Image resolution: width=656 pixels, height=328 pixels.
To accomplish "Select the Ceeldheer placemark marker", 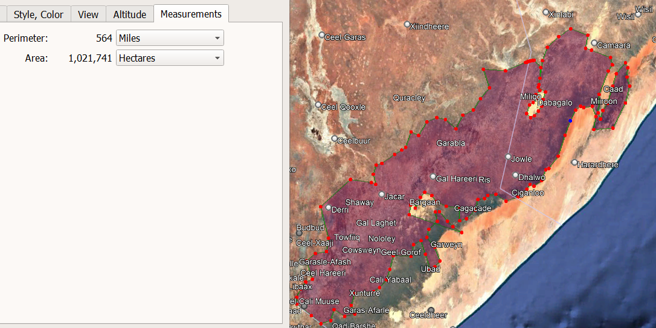I will pos(431,310).
